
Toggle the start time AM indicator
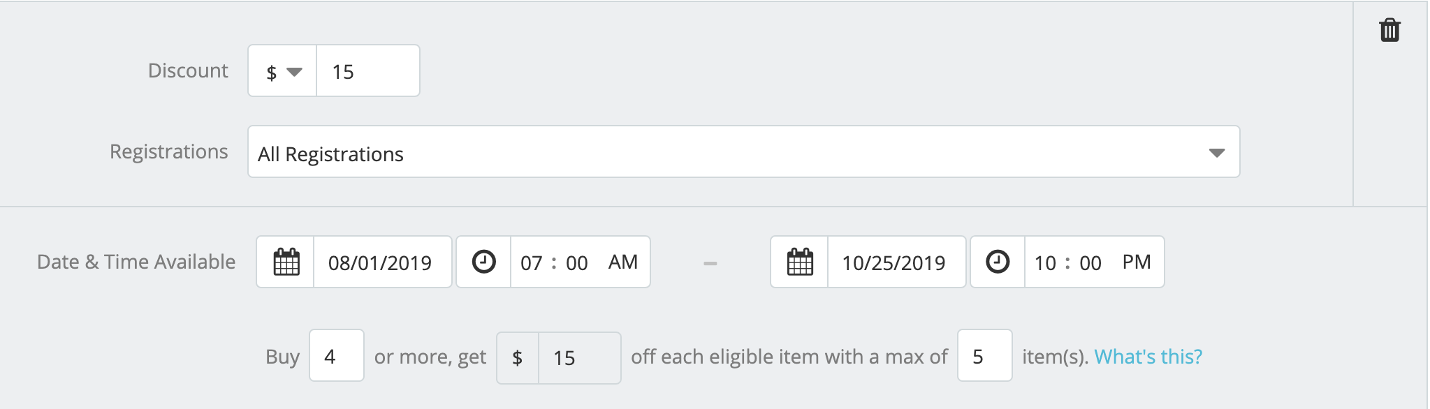click(x=623, y=262)
